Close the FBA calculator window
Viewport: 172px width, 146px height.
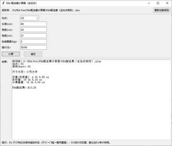click(167, 3)
